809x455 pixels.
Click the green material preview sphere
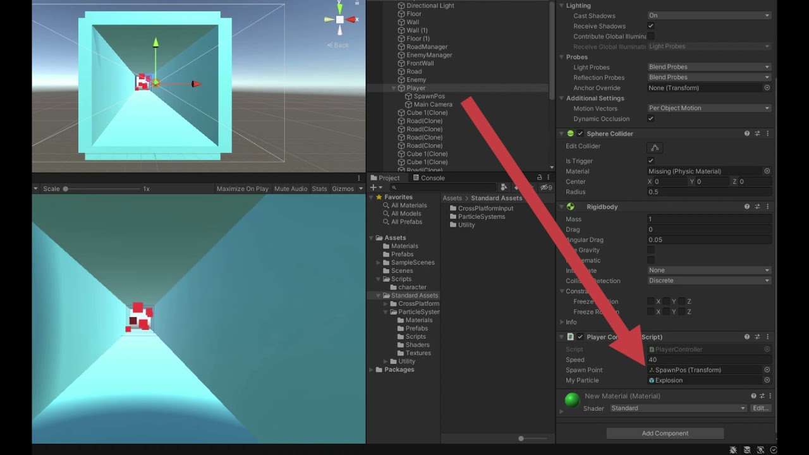click(572, 400)
